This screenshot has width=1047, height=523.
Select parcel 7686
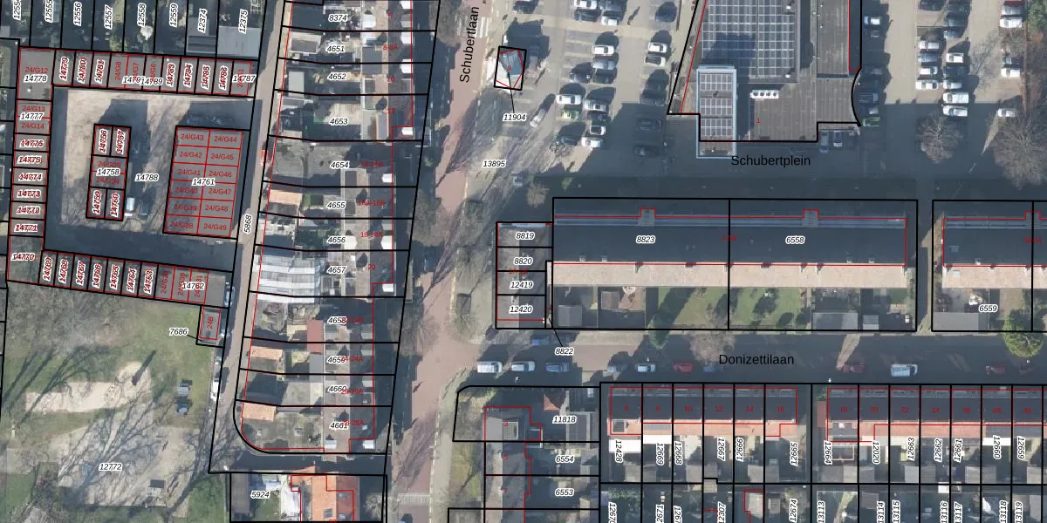[x=178, y=332]
